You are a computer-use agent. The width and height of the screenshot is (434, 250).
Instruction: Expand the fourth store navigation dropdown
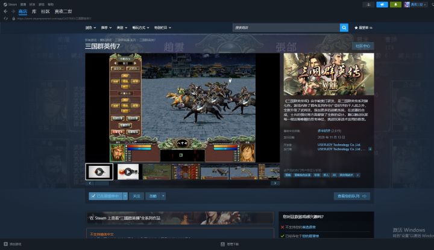140,28
